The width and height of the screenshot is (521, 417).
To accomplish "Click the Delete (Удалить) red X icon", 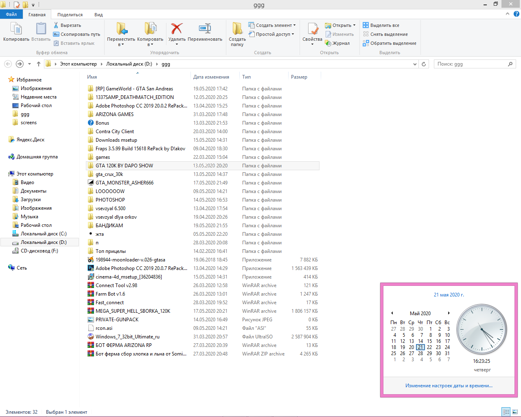I will 177,29.
